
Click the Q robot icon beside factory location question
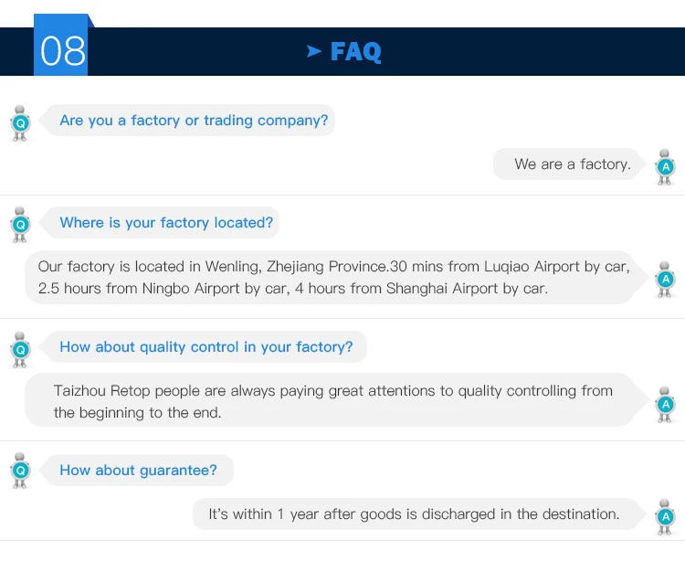[21, 225]
